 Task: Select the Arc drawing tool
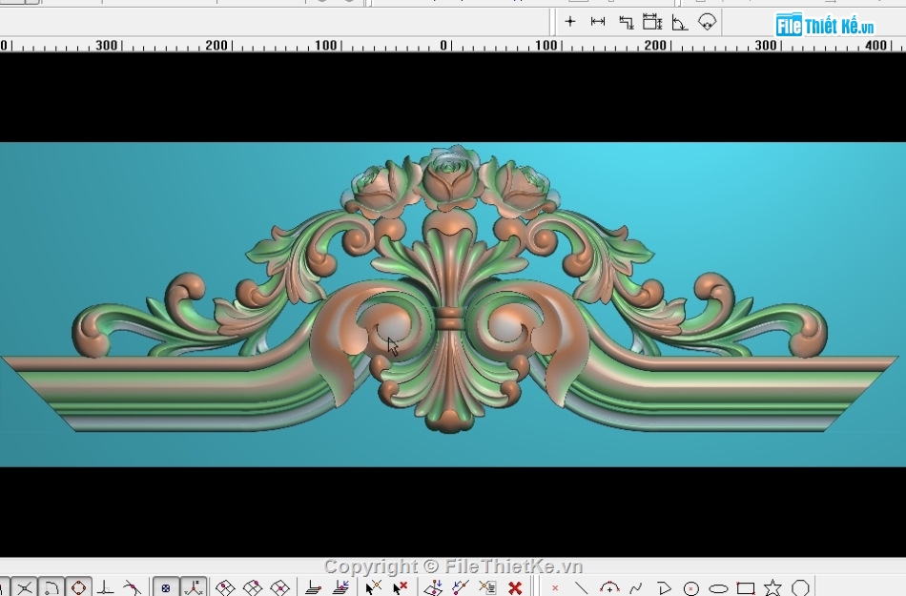[x=609, y=588]
